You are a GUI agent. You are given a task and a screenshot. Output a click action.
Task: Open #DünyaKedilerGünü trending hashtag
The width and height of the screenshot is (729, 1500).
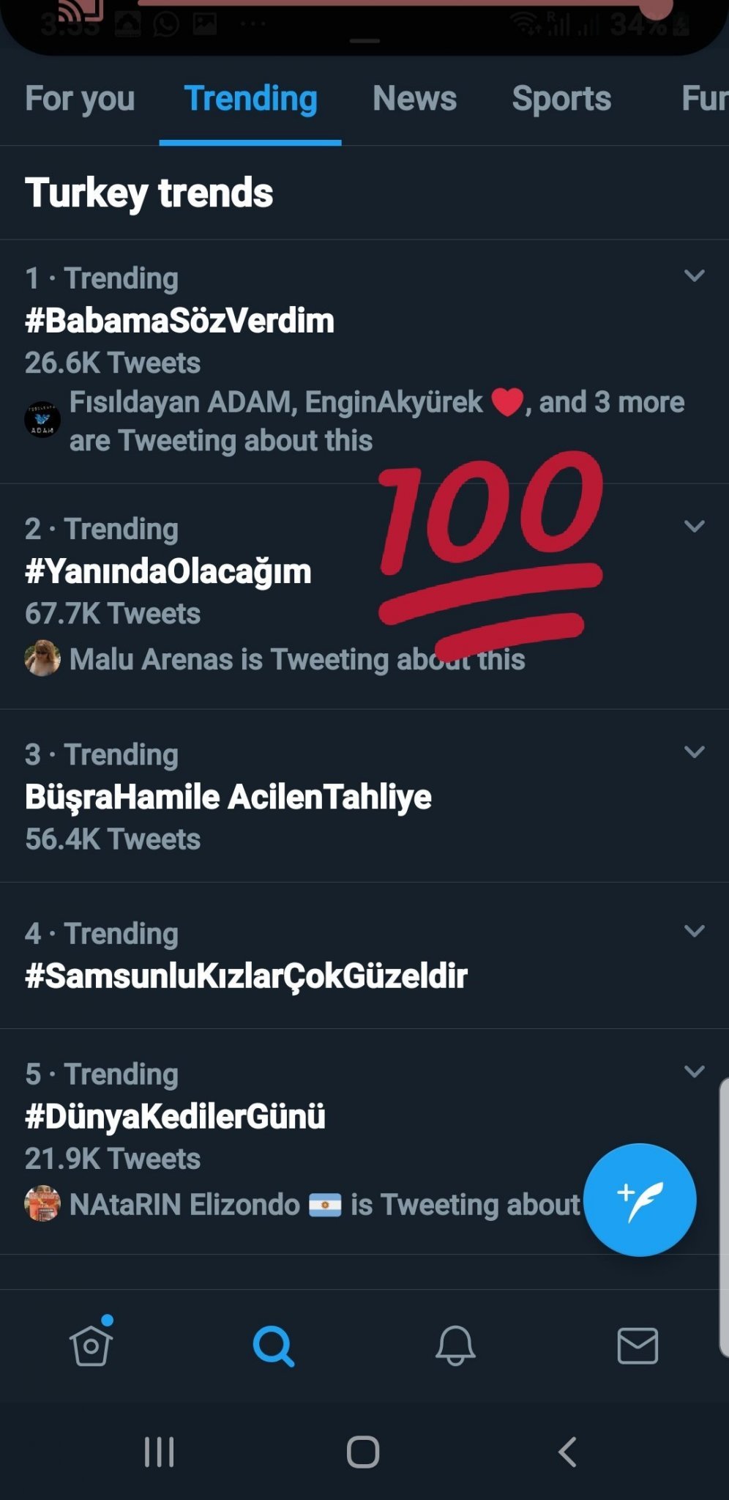click(175, 1116)
